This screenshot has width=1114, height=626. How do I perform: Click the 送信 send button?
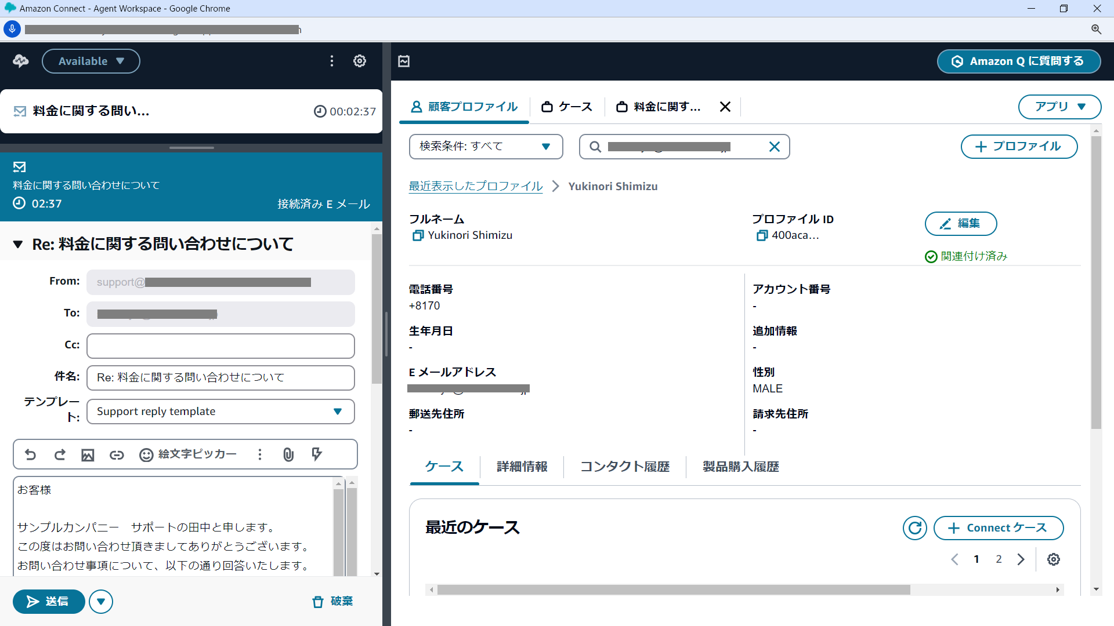point(49,602)
